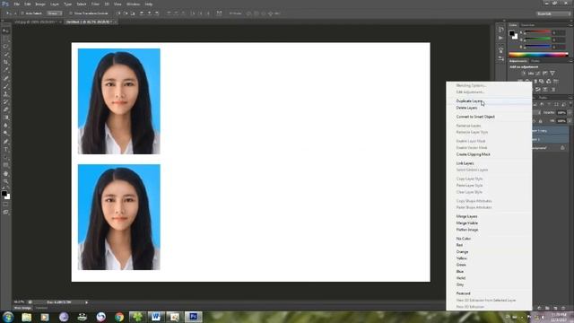The width and height of the screenshot is (574, 323).
Task: Choose Link Layers in context menu
Action: coord(489,163)
